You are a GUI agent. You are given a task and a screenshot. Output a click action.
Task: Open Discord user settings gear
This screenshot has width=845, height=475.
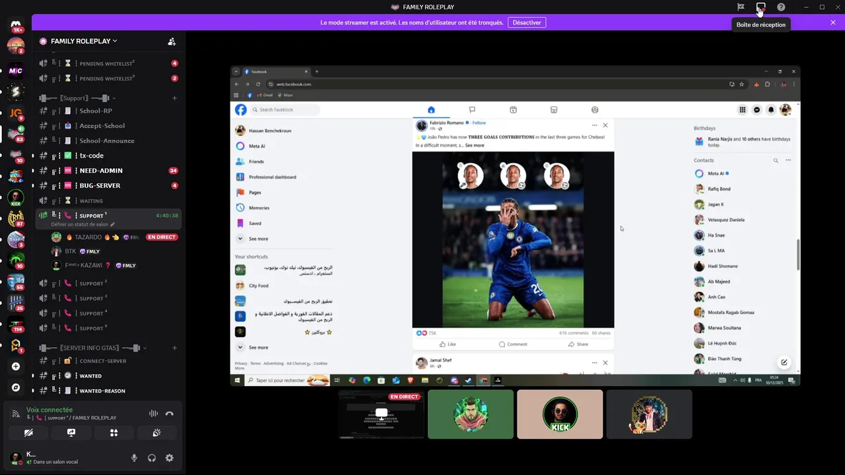click(169, 458)
